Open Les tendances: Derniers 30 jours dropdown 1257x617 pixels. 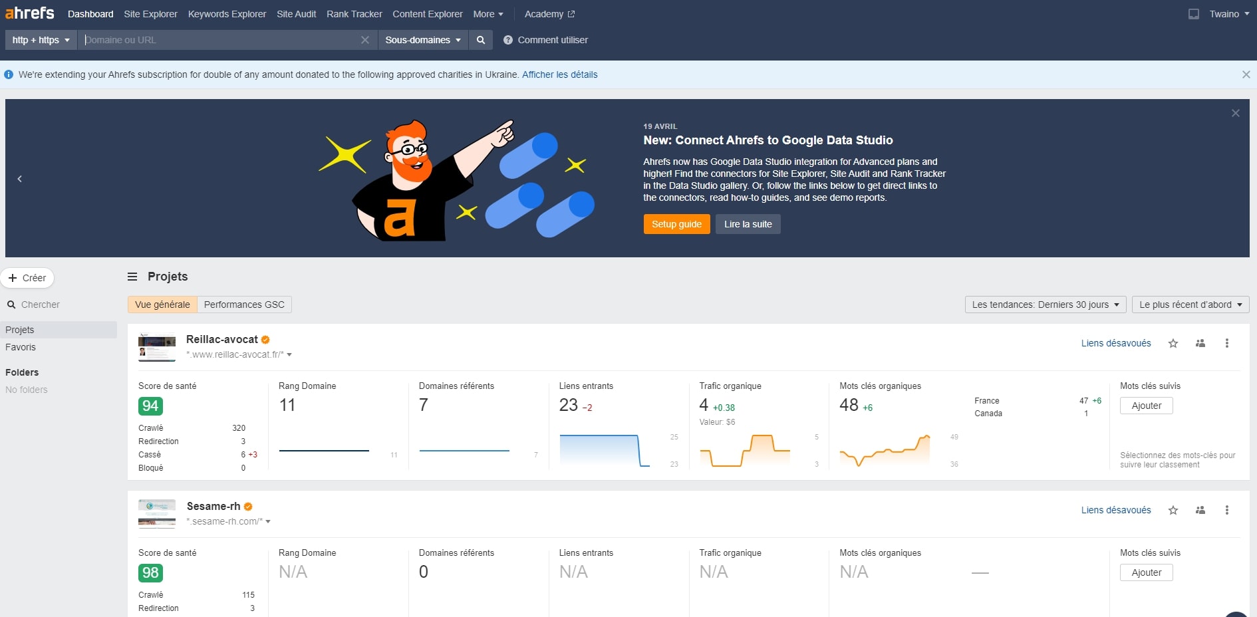(x=1046, y=305)
